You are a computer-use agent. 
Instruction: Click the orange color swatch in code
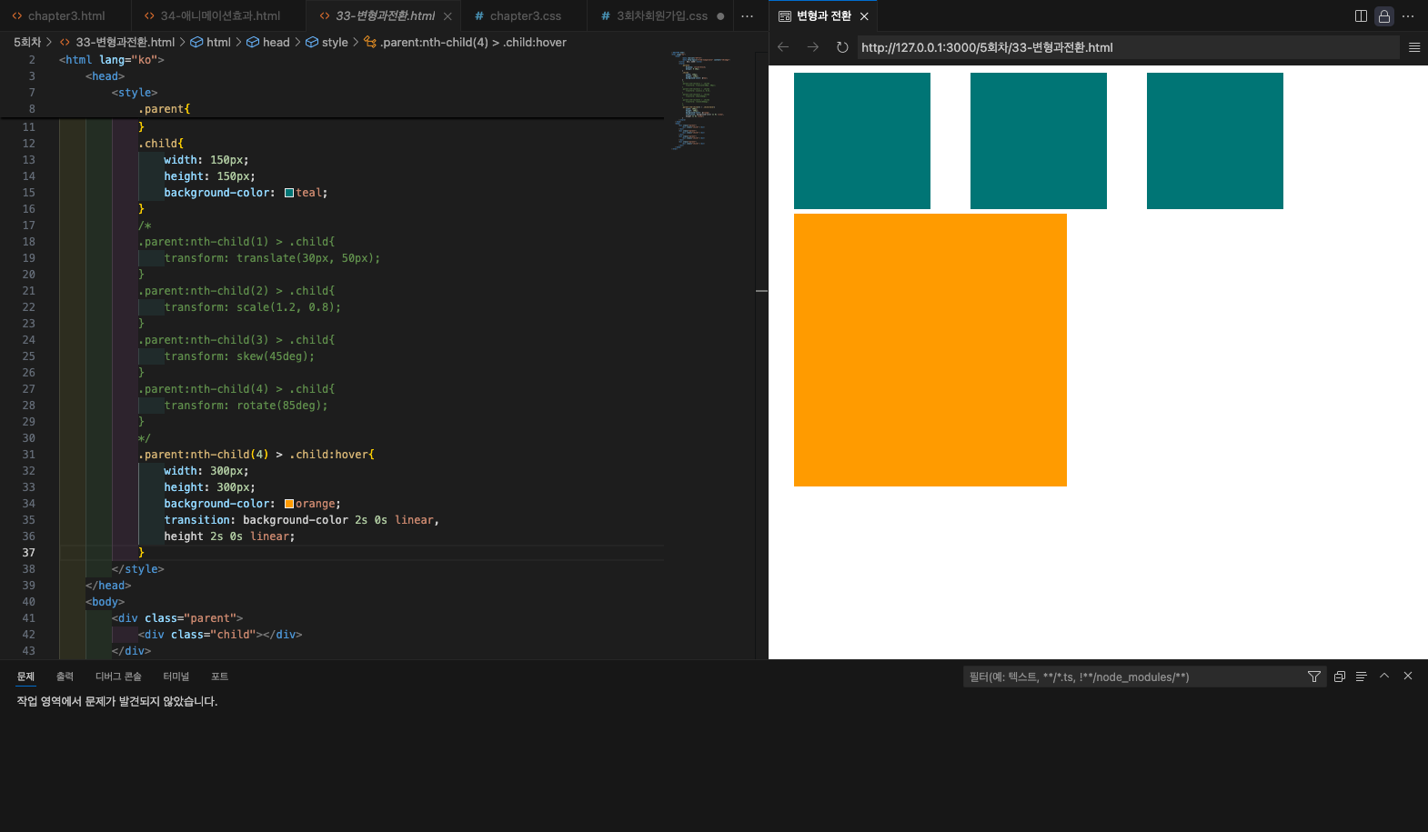289,504
